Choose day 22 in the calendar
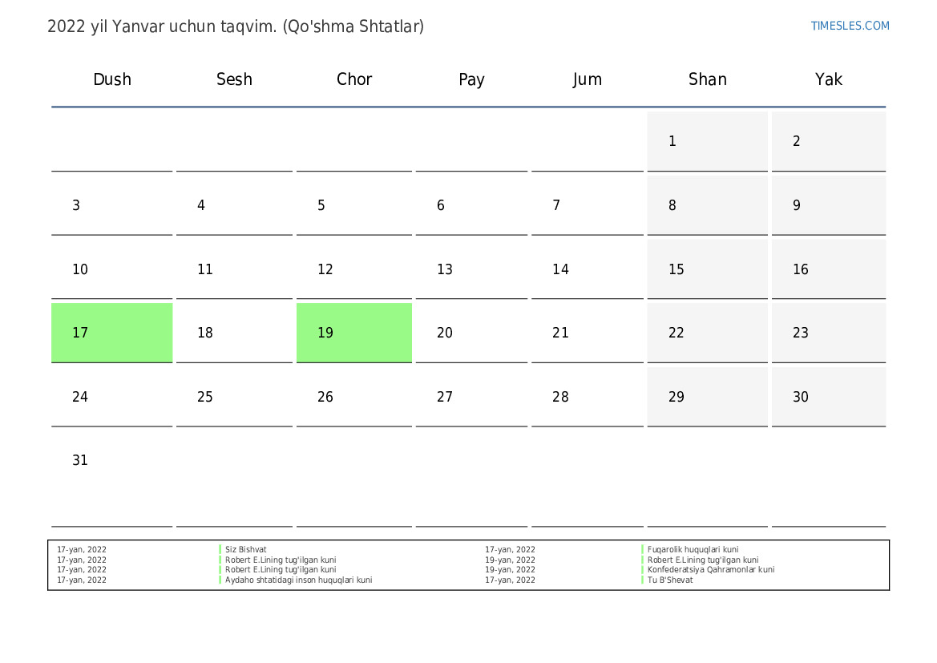 (708, 333)
